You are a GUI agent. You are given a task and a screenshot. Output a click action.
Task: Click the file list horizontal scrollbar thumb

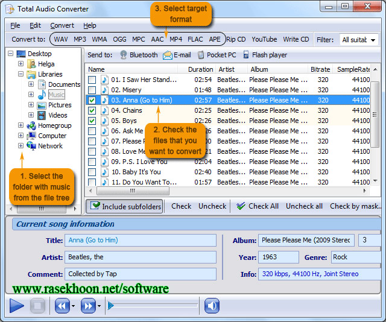point(133,191)
